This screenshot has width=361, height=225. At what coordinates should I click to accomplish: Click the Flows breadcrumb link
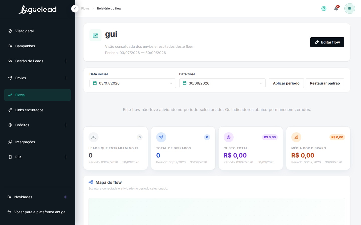tap(85, 8)
